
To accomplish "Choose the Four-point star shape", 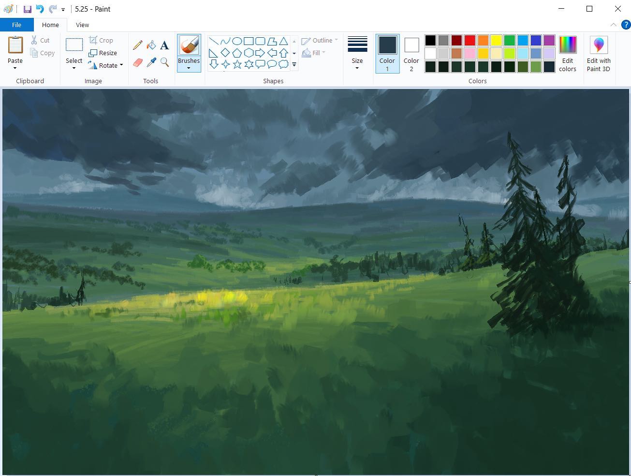I will [x=225, y=64].
